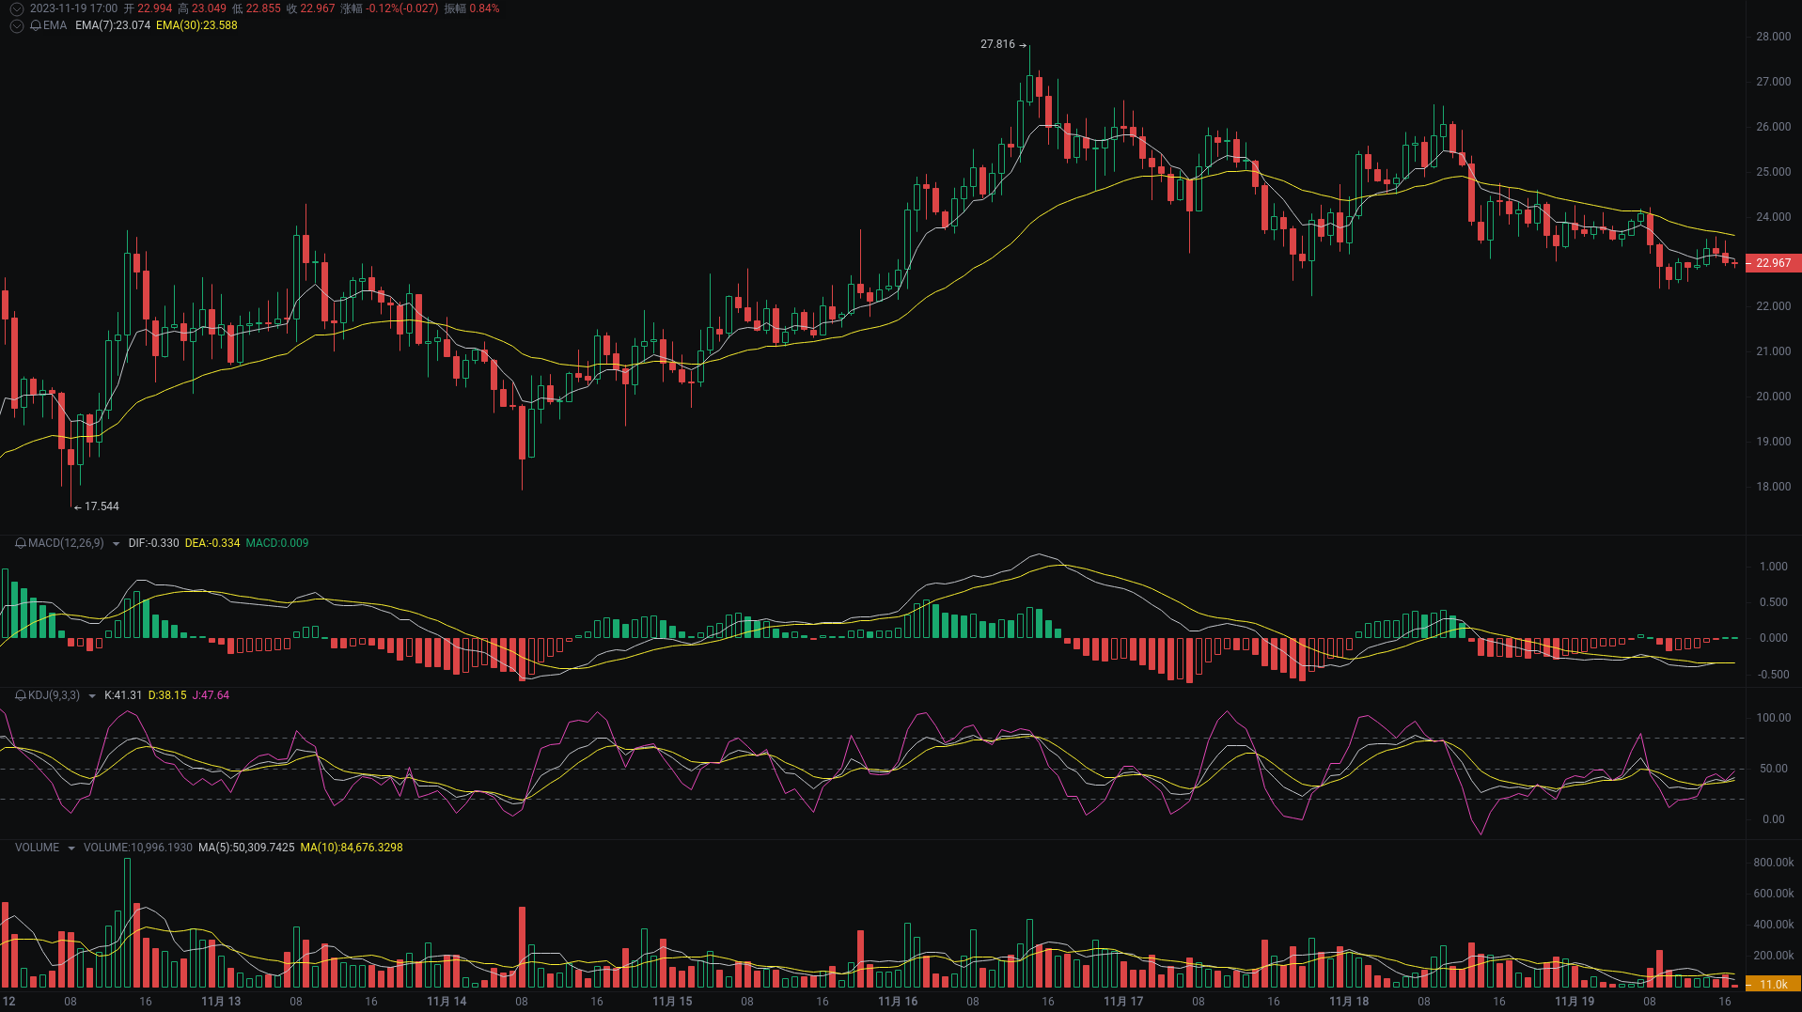Screen dimensions: 1802x1012
Task: Open the VOLUME indicator dropdown arrow
Action: pyautogui.click(x=71, y=849)
